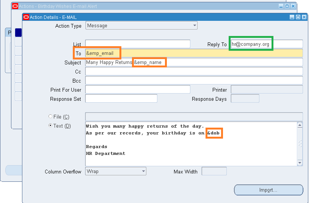This screenshot has height=203, width=314.
Task: Click in the message text area
Action: [x=191, y=144]
